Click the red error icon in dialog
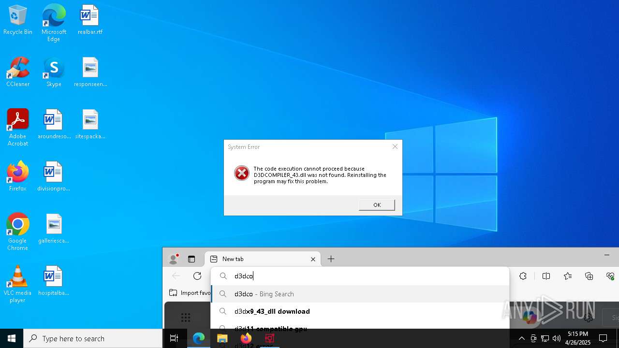Screen dimensions: 619x348 click(x=242, y=173)
